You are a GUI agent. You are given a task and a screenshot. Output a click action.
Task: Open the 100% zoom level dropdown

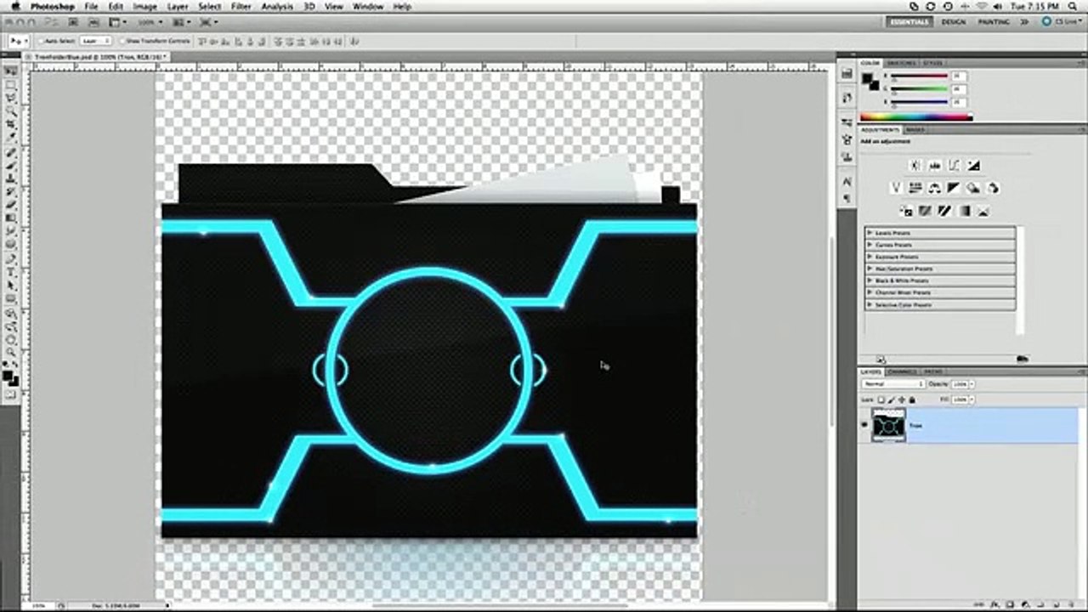pos(161,23)
